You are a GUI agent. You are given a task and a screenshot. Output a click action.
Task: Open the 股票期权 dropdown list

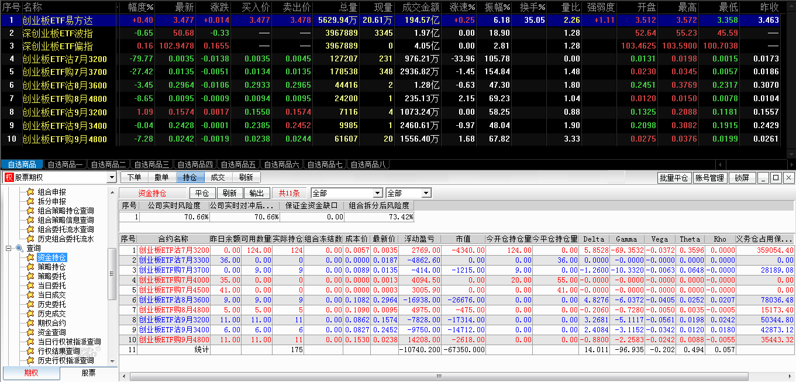click(x=112, y=177)
